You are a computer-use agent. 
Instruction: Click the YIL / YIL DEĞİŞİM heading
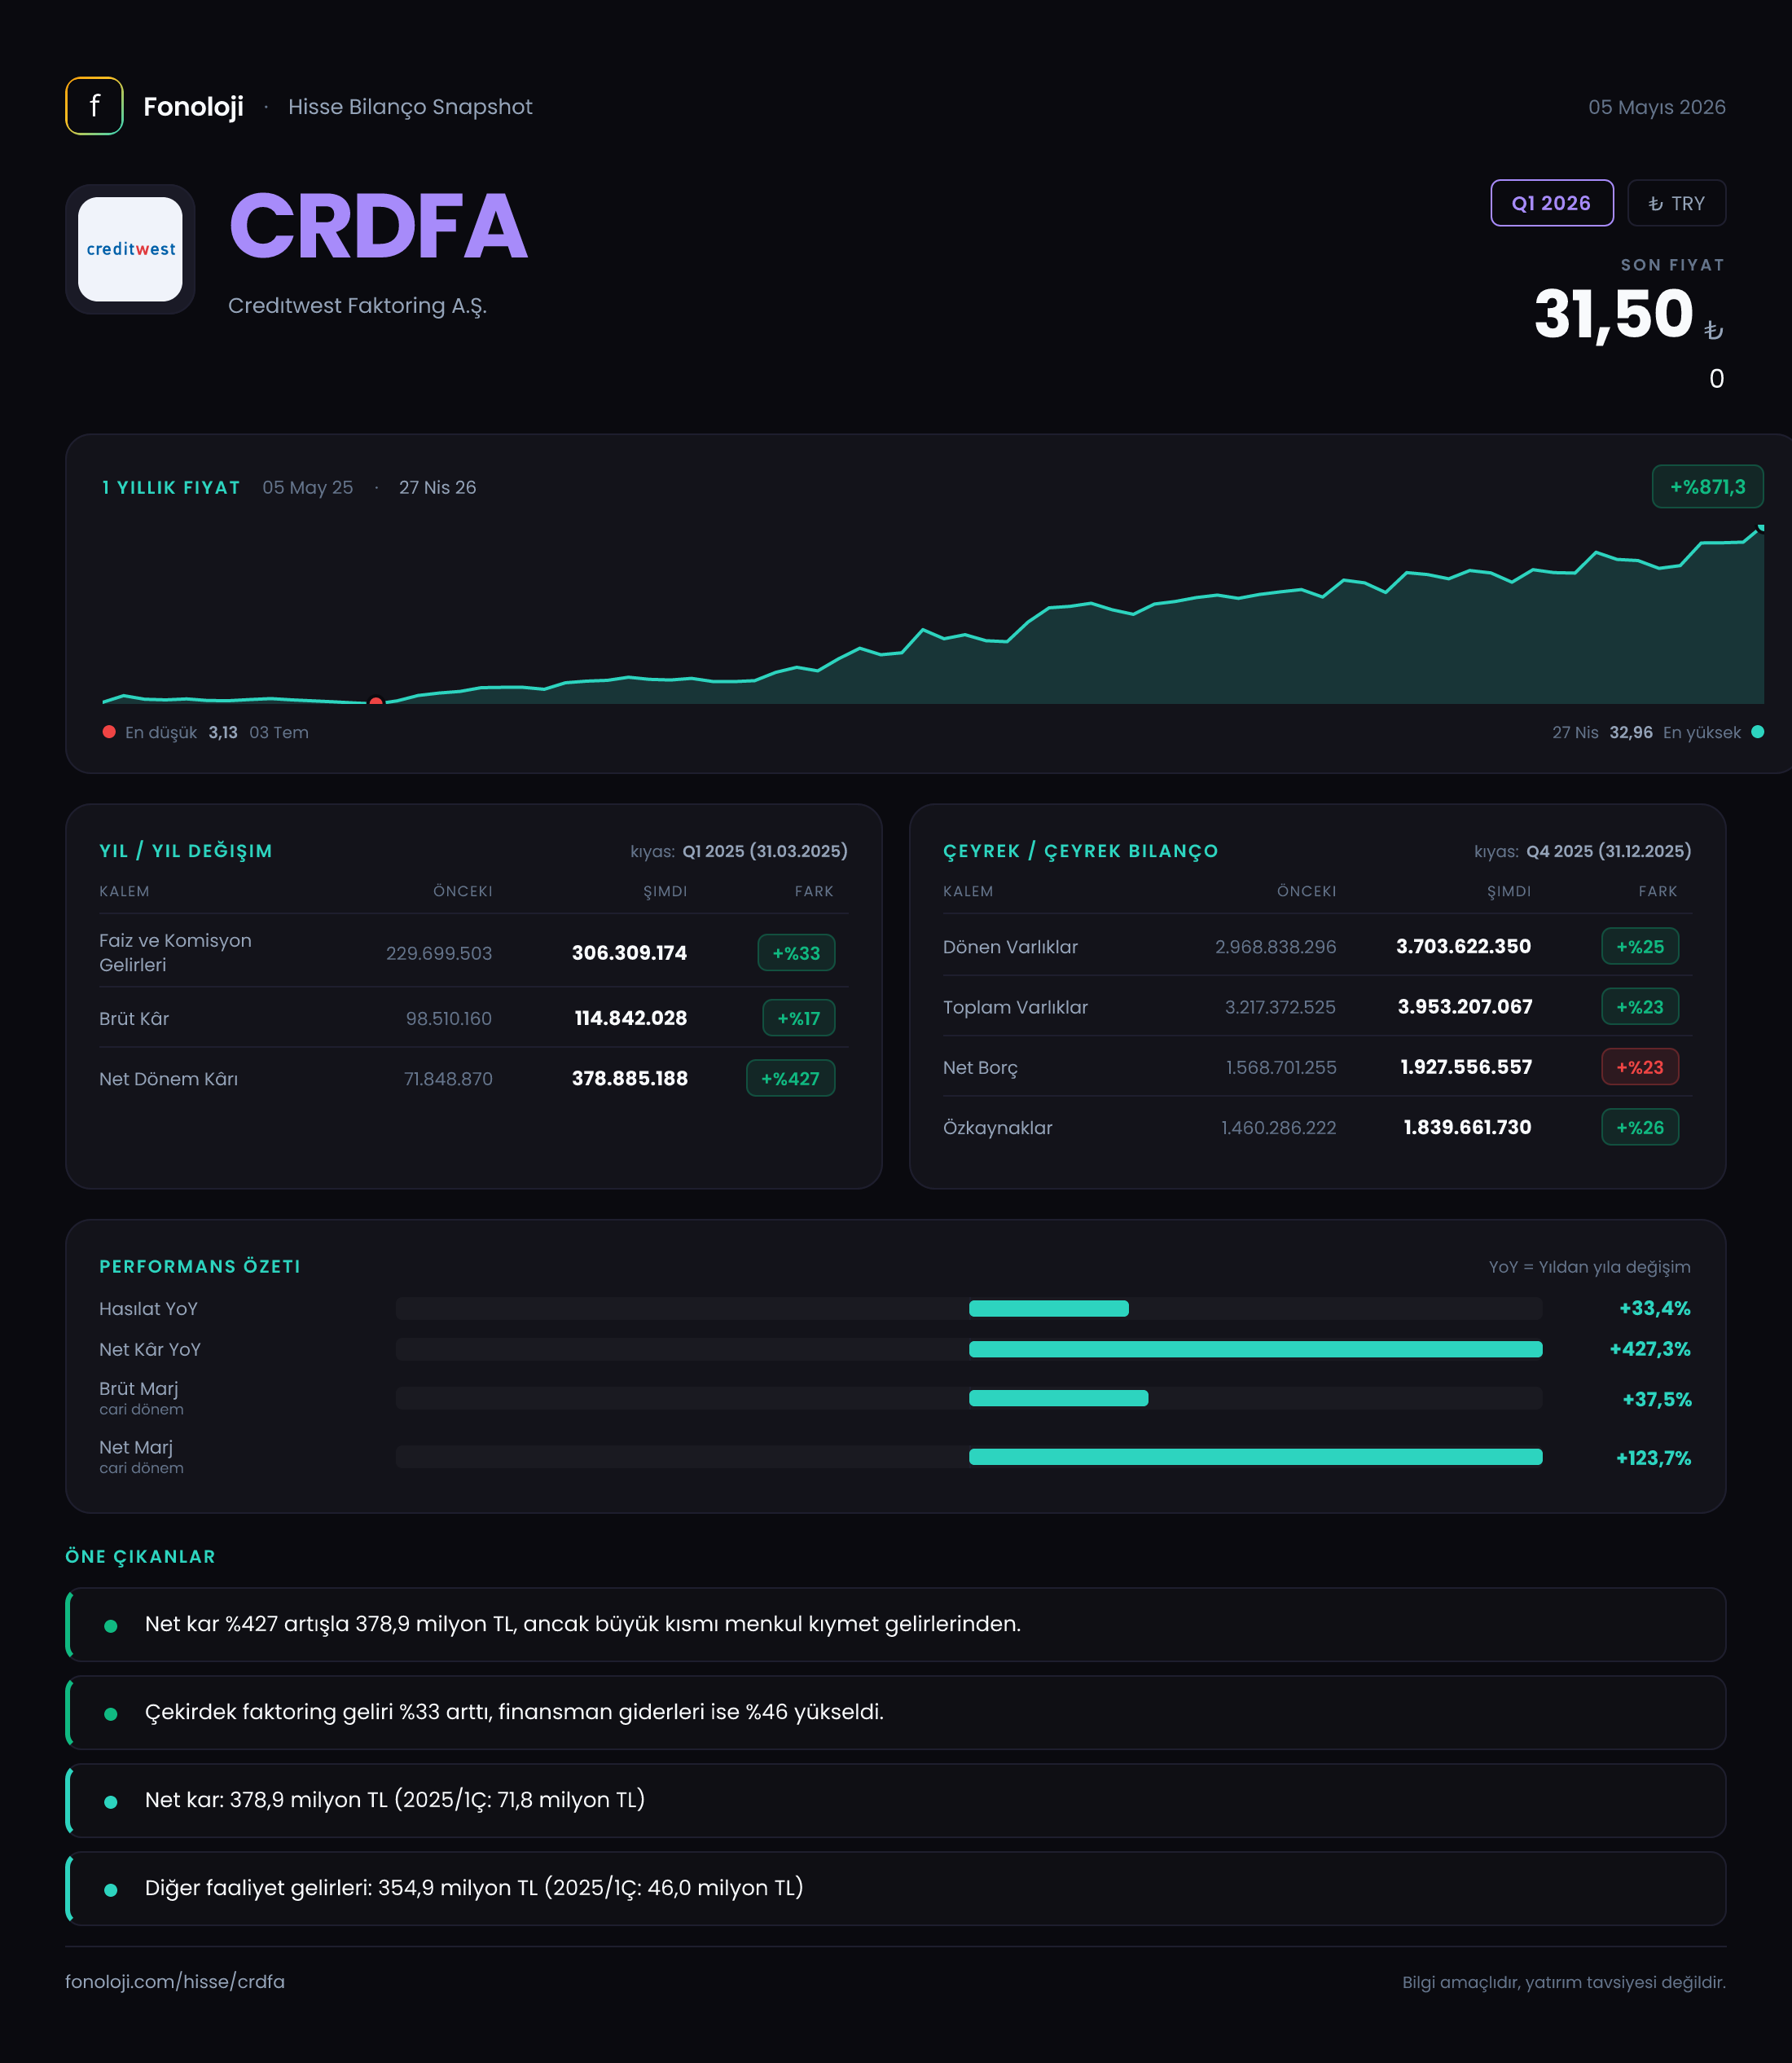(x=186, y=851)
